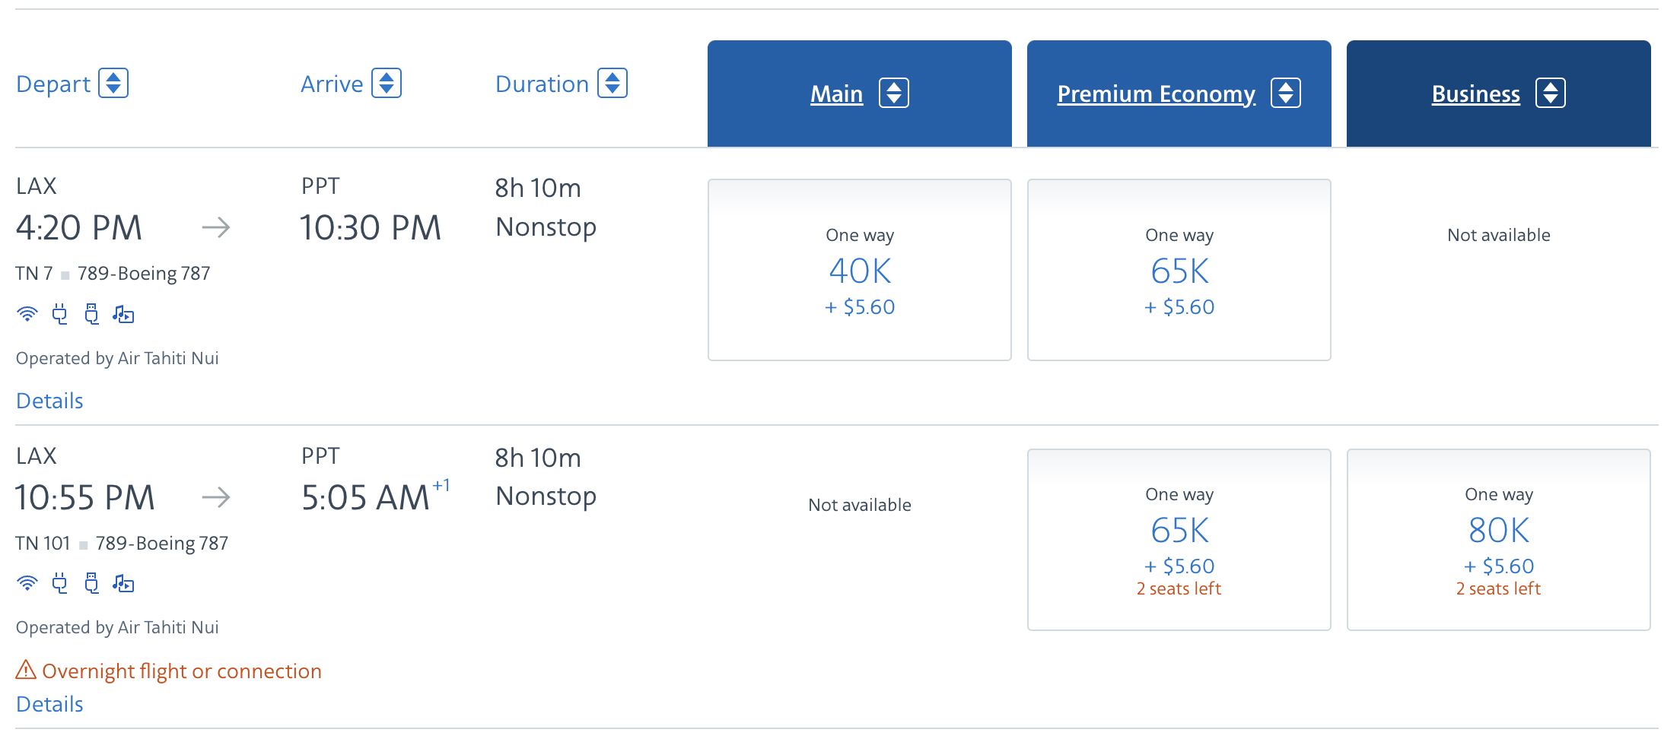Open the Premium Economy sort control

pos(1286,93)
